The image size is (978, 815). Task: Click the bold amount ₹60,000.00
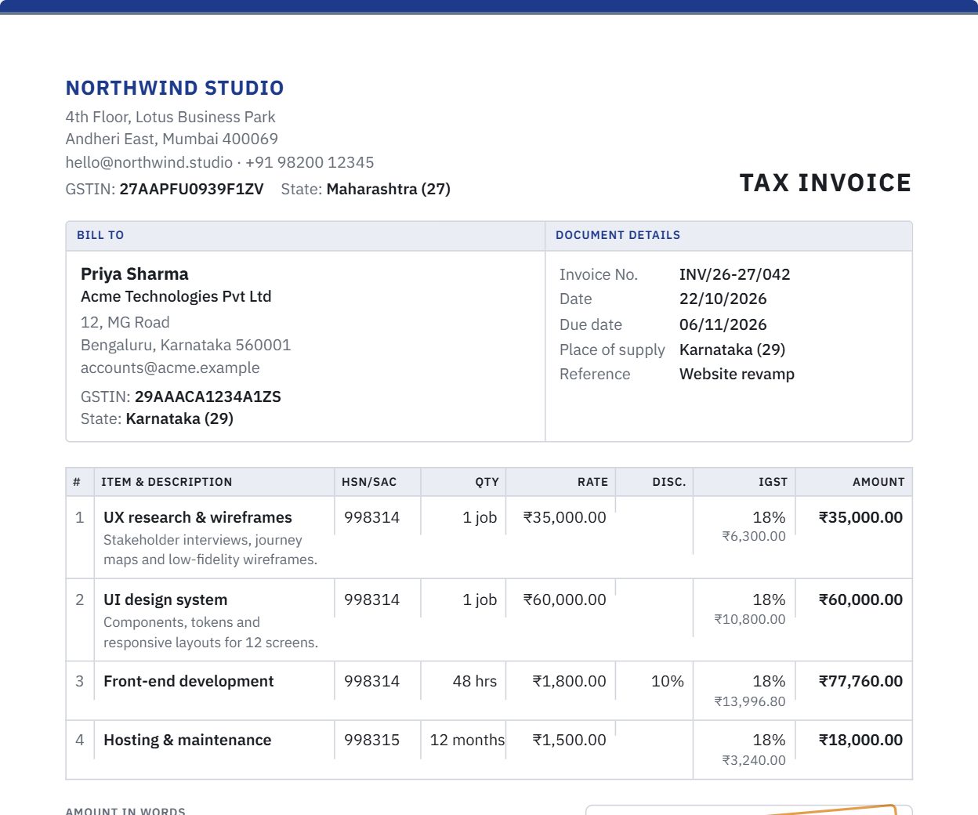click(860, 599)
